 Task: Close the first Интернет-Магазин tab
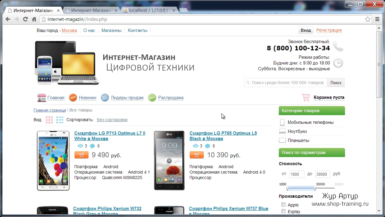(58, 11)
